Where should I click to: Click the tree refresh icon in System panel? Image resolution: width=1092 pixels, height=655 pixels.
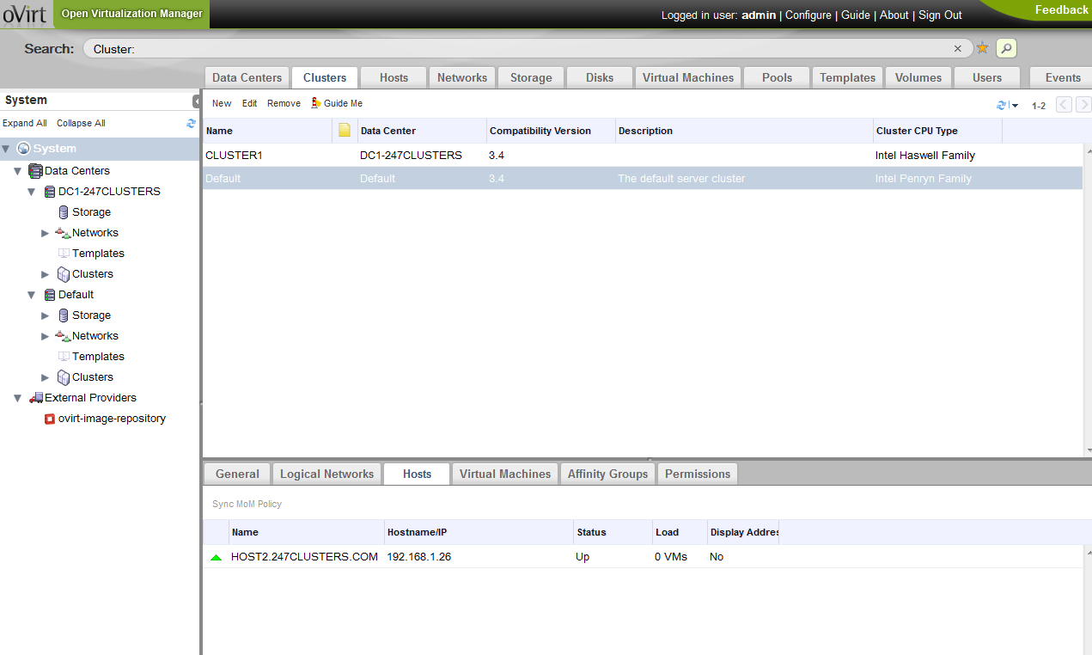pos(191,124)
